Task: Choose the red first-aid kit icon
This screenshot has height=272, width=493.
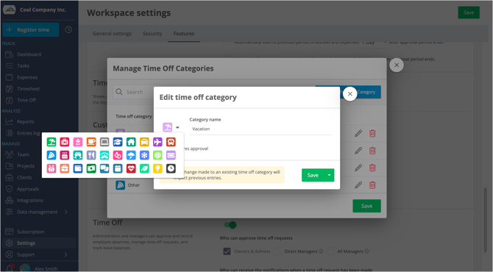Action: click(x=65, y=142)
